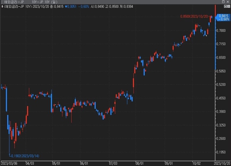Open the chart pane dropdown icon under the title bar
231x166 pixels.
click(x=225, y=6)
